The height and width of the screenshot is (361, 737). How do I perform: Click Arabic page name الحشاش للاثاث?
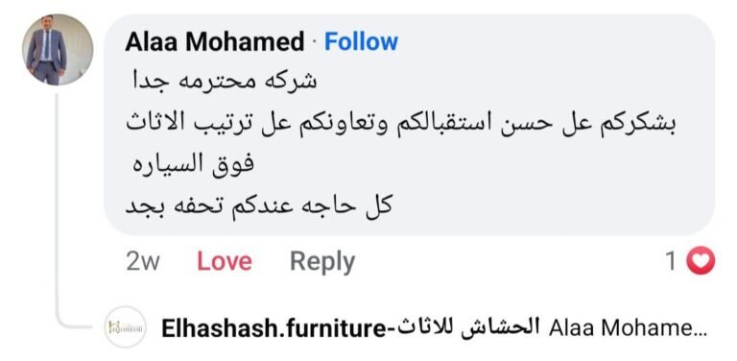pos(468,327)
